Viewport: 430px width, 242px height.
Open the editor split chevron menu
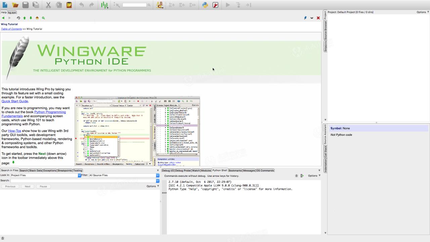[x=312, y=18]
